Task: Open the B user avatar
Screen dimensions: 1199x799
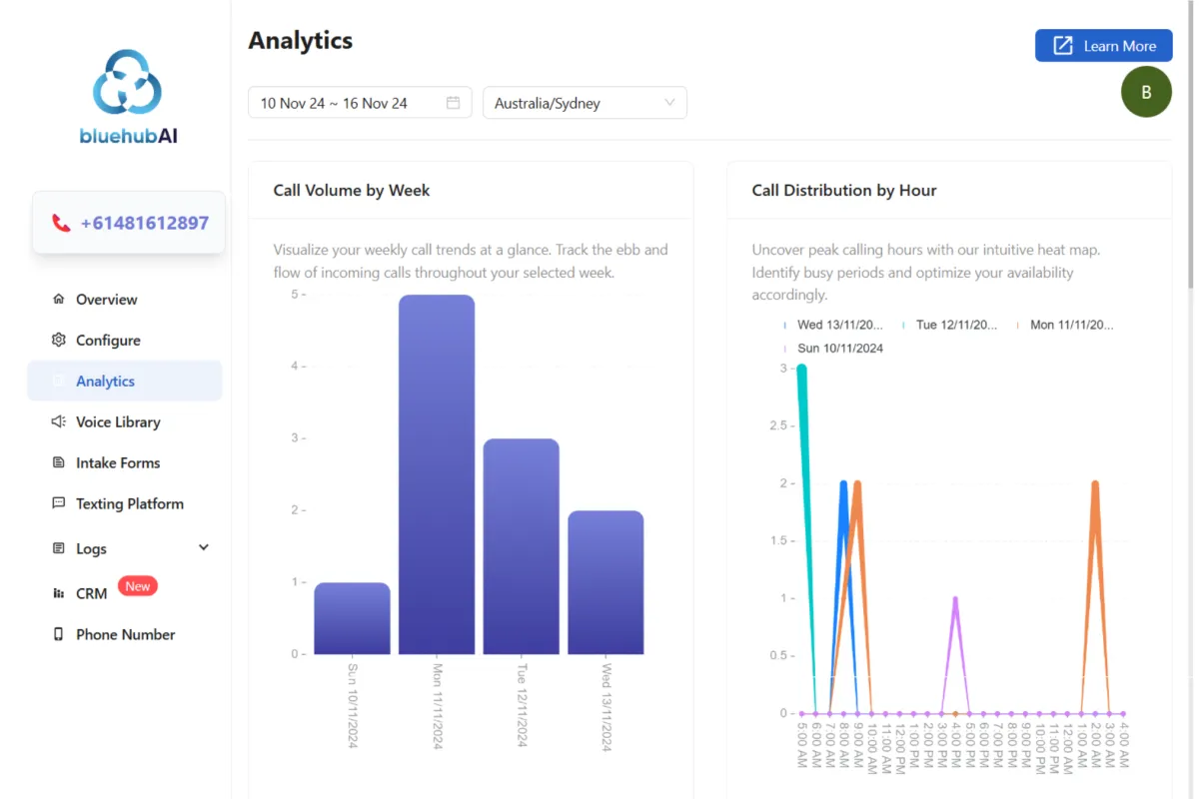Action: (1146, 92)
